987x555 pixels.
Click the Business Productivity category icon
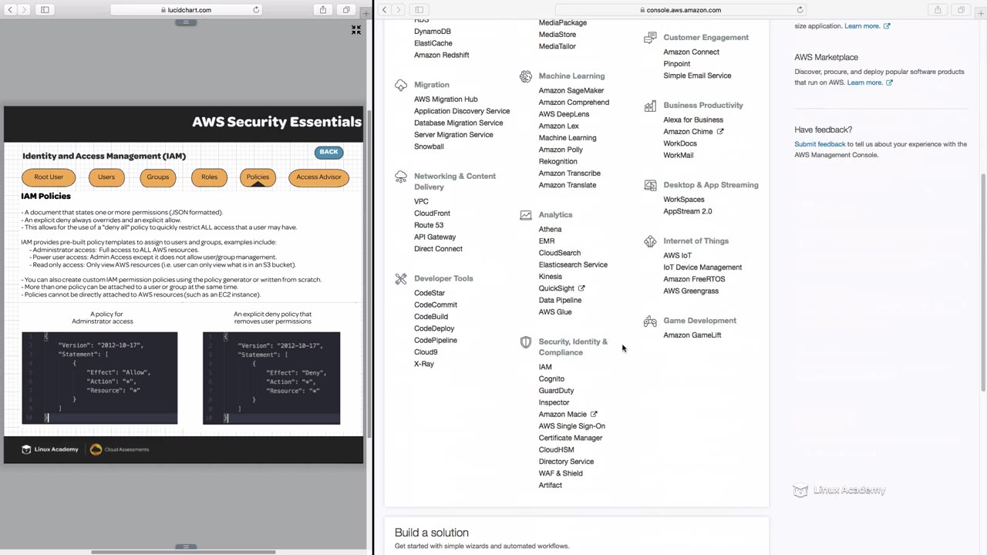pyautogui.click(x=650, y=106)
